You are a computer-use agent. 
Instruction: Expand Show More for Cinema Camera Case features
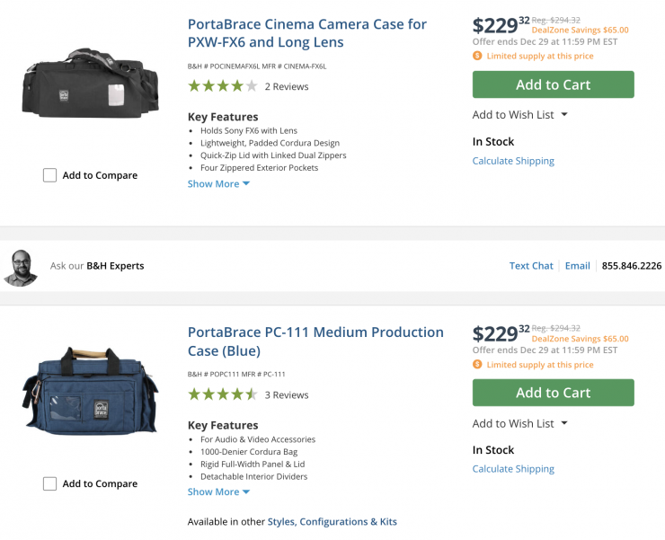(x=218, y=183)
